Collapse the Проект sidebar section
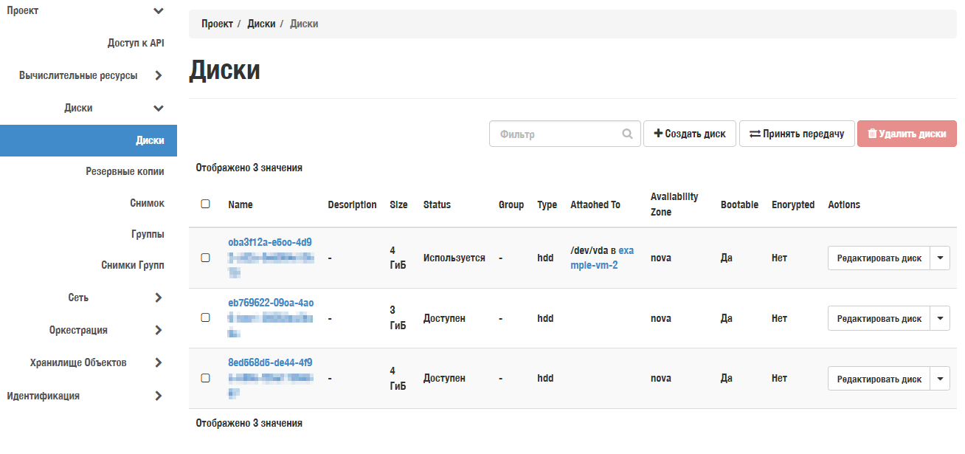Screen dimensions: 965x454 click(x=158, y=10)
